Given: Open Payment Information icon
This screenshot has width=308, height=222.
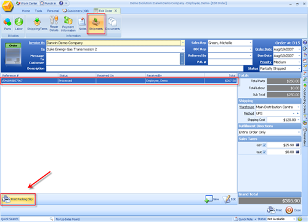Looking at the screenshot, I should tap(68, 24).
